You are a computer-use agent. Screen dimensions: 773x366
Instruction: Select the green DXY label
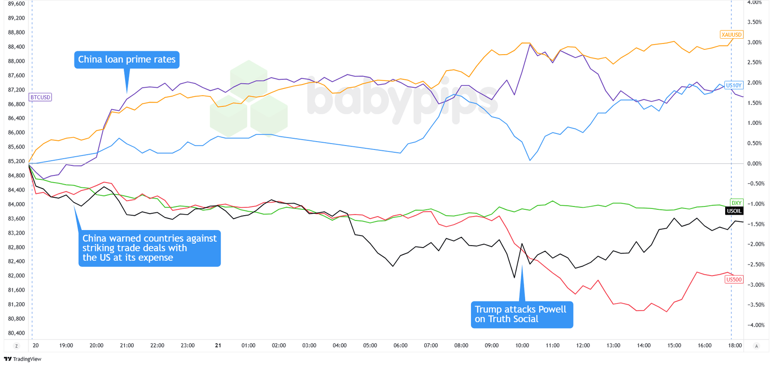[x=736, y=203]
